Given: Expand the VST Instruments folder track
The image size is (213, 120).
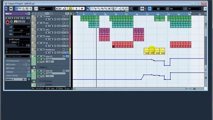Looking at the screenshot, I should 34,81.
